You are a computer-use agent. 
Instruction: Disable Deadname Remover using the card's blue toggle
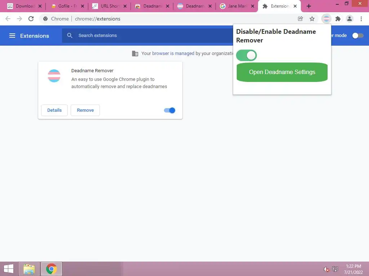coord(170,110)
